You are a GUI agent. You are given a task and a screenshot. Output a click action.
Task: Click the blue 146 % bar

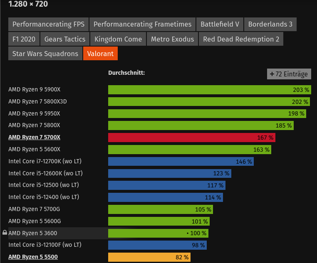point(181,162)
